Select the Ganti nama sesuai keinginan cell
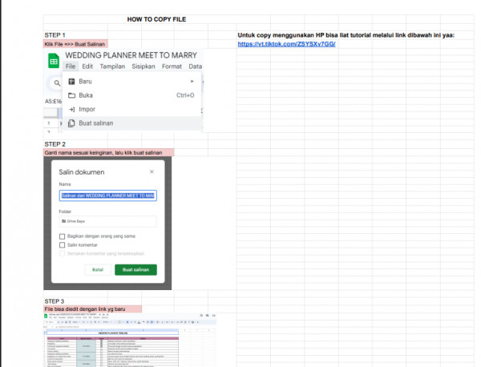 click(108, 153)
